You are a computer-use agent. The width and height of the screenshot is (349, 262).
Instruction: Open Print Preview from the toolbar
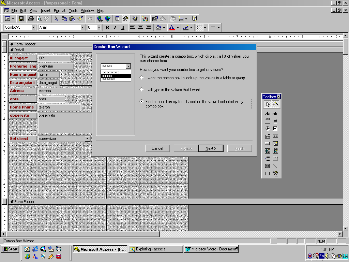[x=39, y=19]
